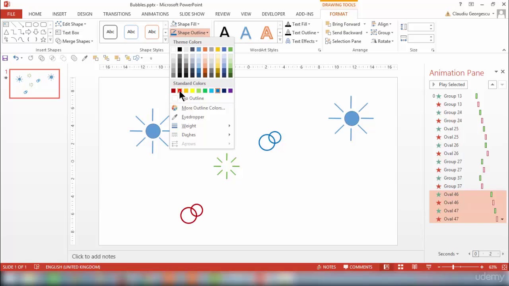Expand the Shape Fill dropdown

pyautogui.click(x=185, y=24)
